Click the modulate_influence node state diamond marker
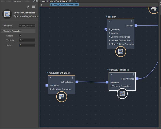The width and height of the screenshot is (161, 129). pyautogui.click(x=47, y=72)
